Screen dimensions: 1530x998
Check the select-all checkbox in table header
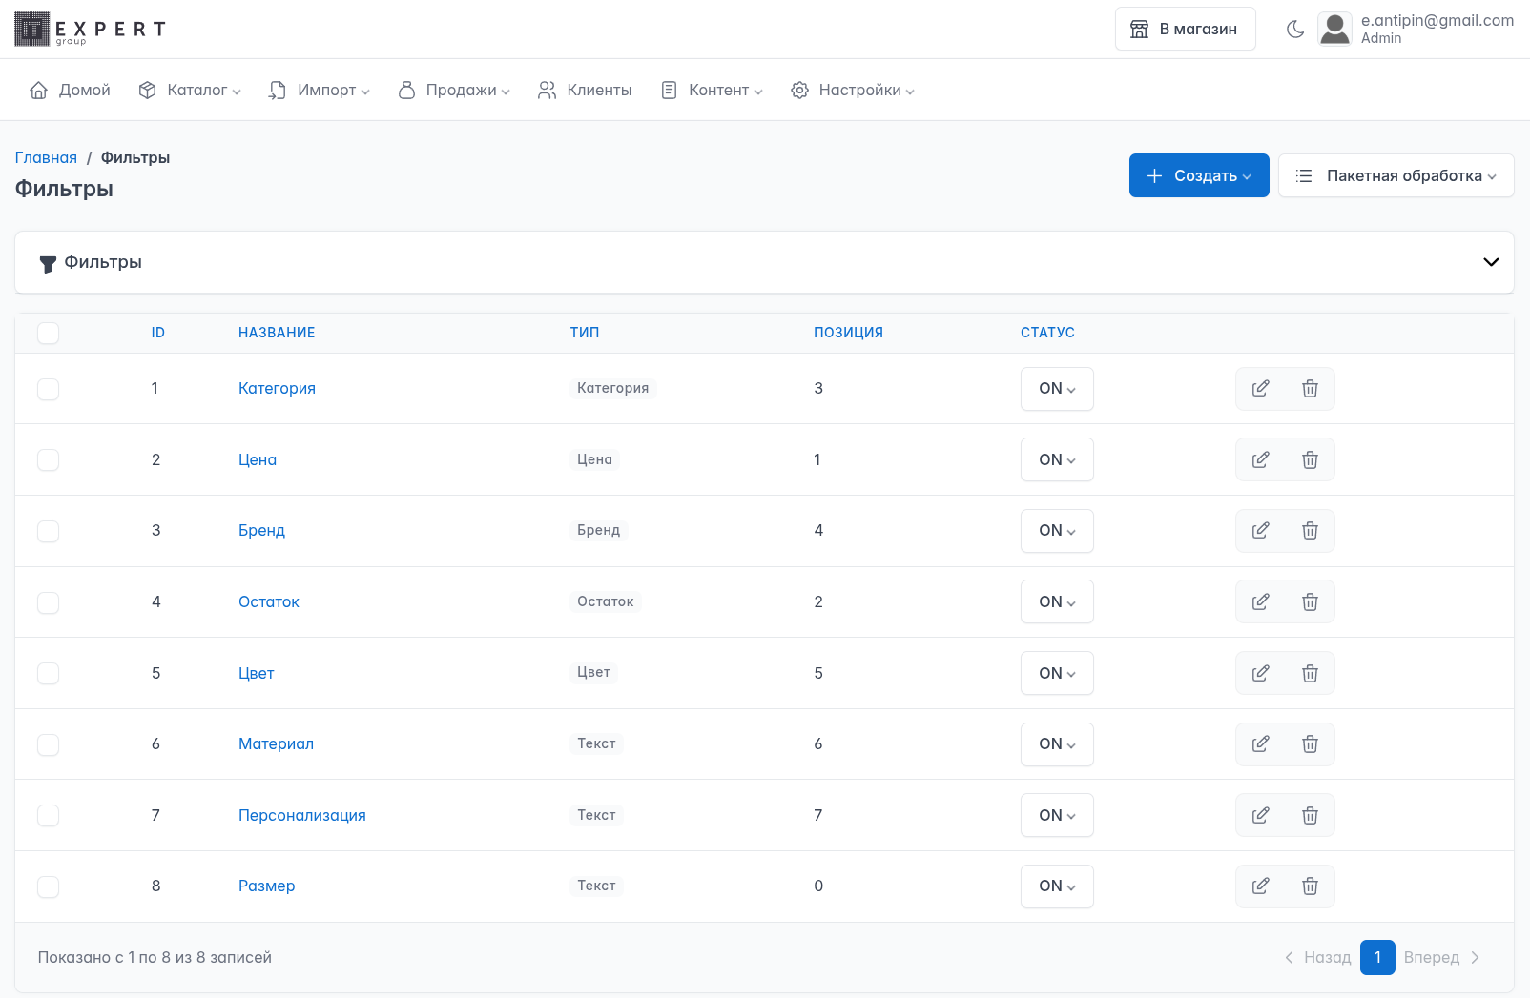[49, 333]
